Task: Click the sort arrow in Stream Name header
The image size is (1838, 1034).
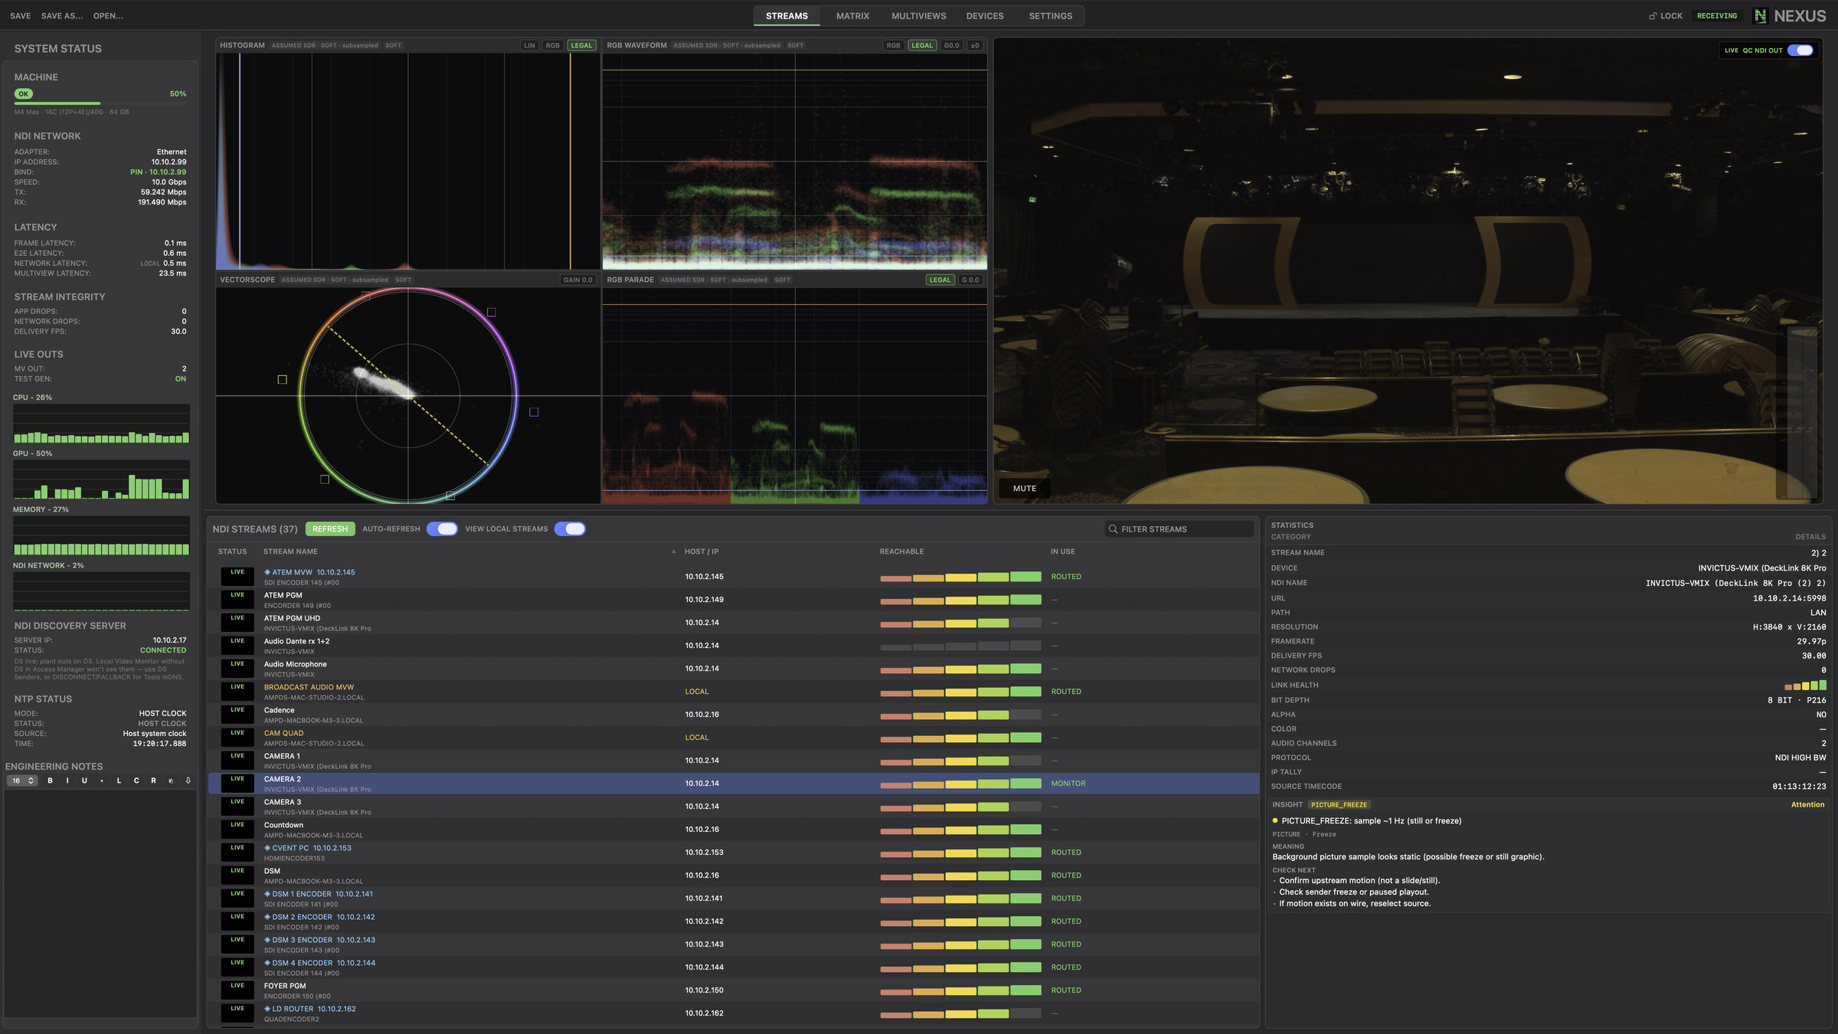Action: coord(674,551)
